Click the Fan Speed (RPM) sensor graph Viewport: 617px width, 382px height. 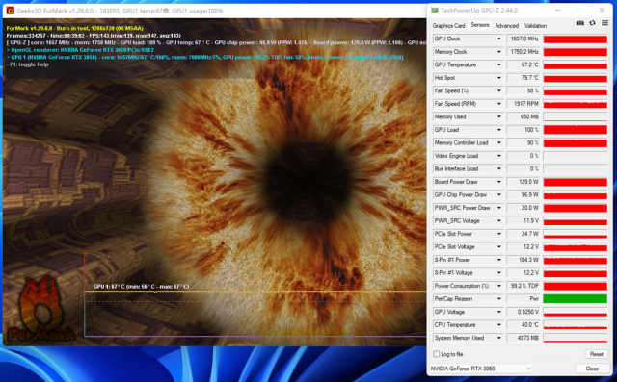(575, 104)
